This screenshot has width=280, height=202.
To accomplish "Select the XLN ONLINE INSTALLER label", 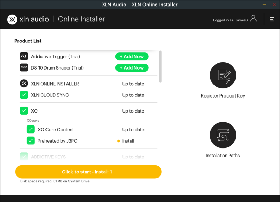I will pos(55,84).
